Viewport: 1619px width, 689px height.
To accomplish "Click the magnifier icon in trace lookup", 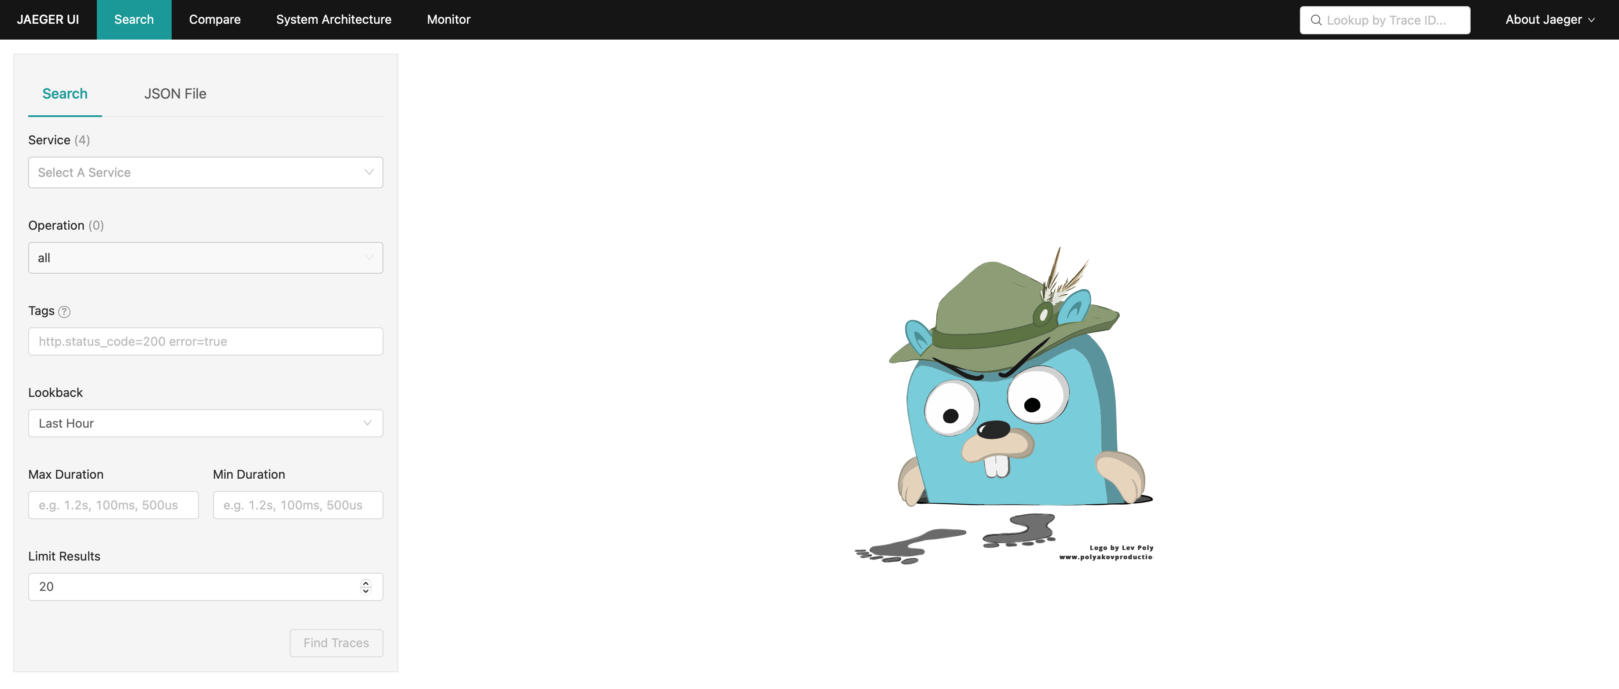I will [x=1316, y=20].
